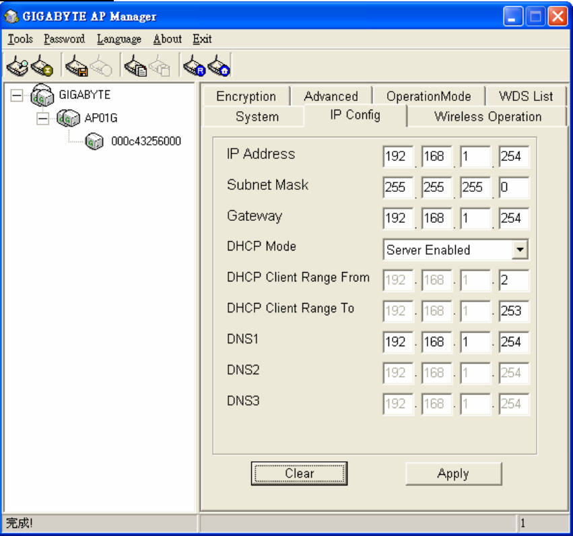Click DHCP Client Range From last octet

click(x=514, y=280)
